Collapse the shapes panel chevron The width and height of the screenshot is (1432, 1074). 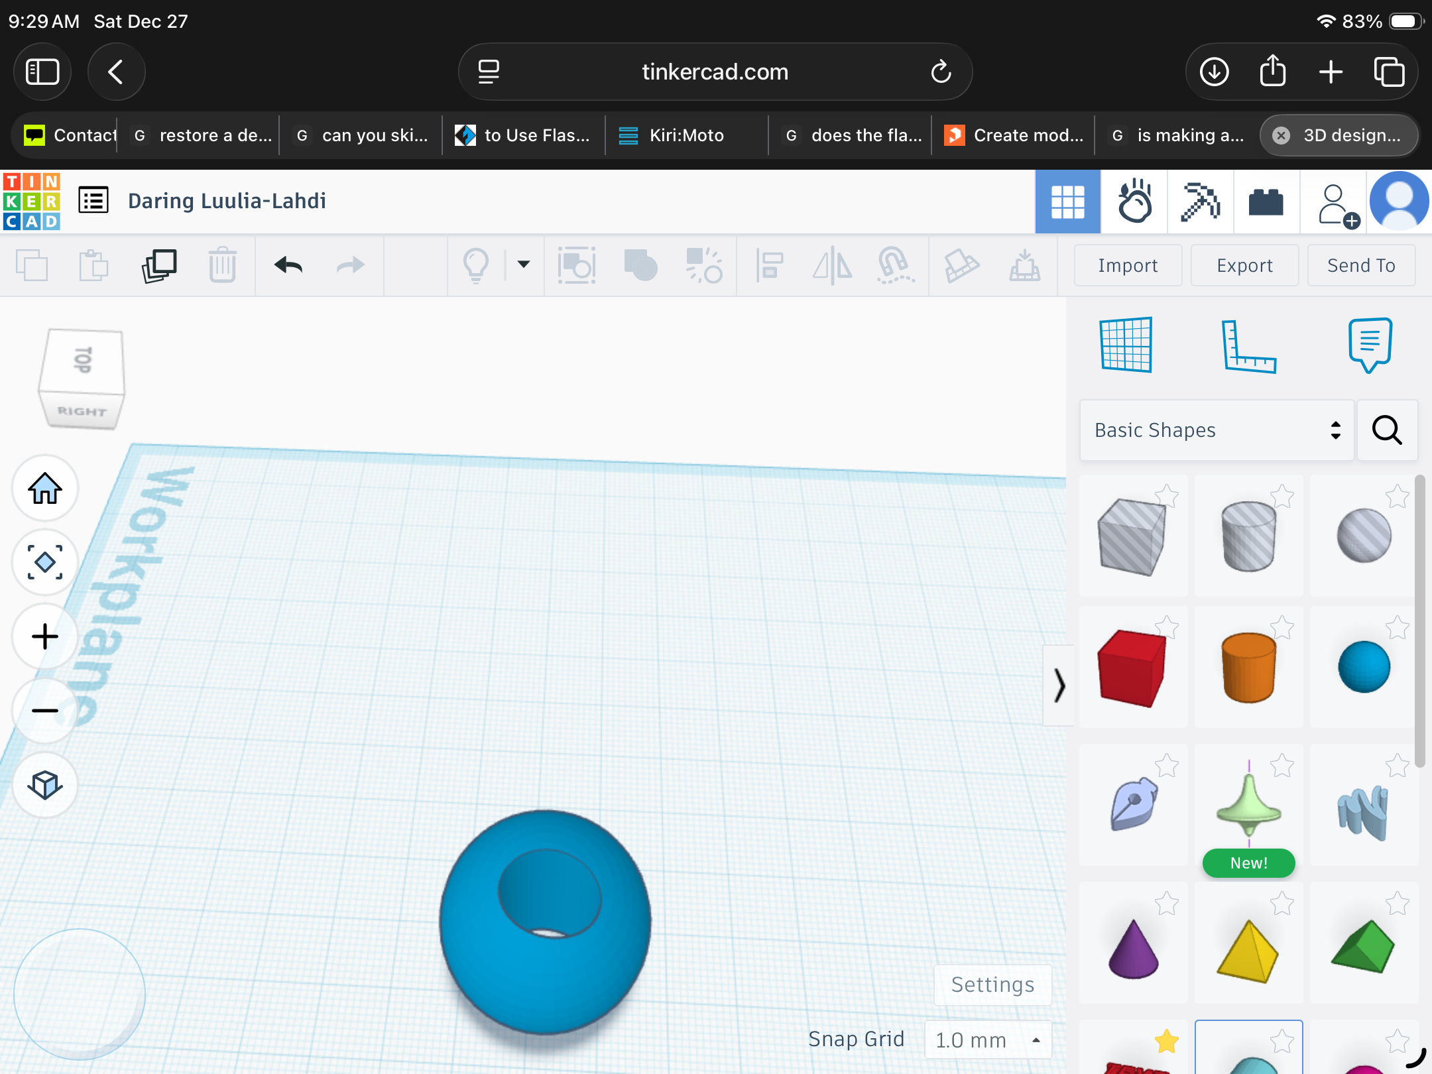click(1059, 685)
